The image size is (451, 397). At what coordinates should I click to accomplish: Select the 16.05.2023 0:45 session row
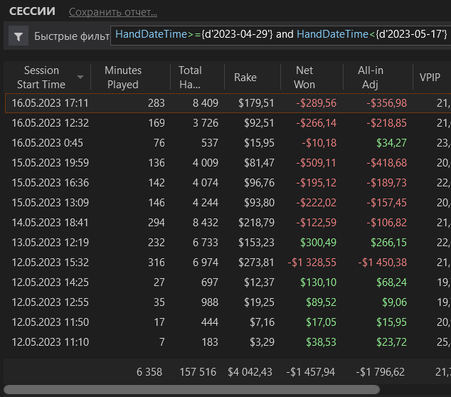click(228, 143)
